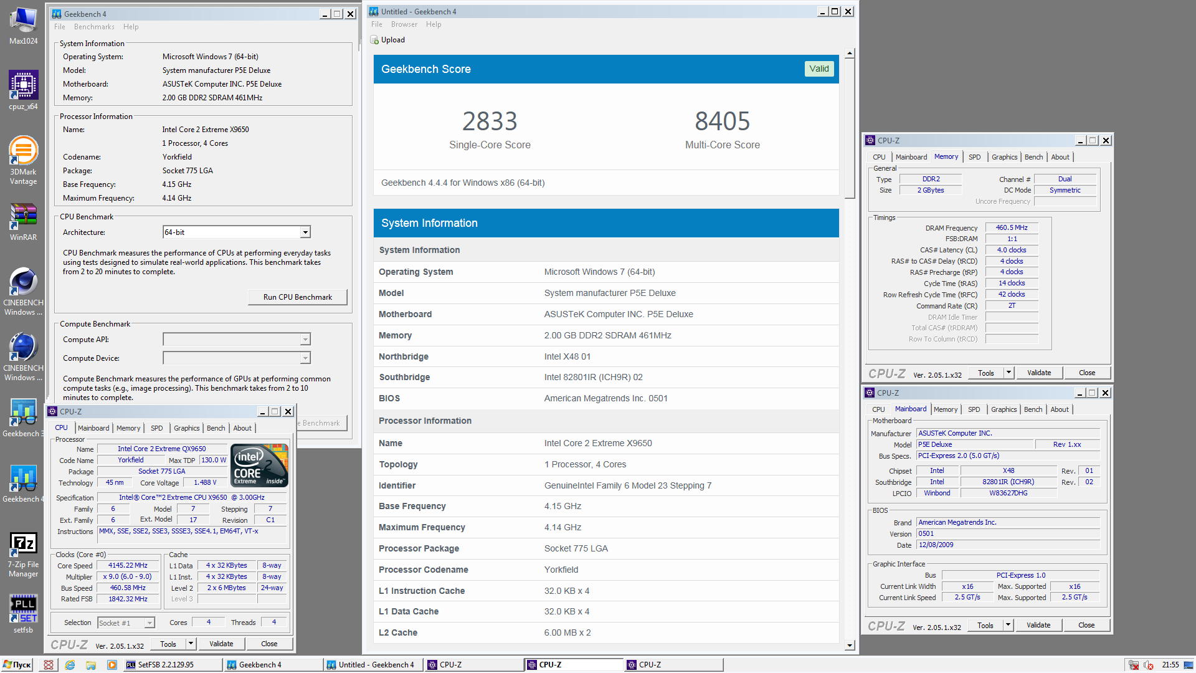This screenshot has height=673, width=1196.
Task: Click the CPU-Z Memory window title icon
Action: point(870,140)
